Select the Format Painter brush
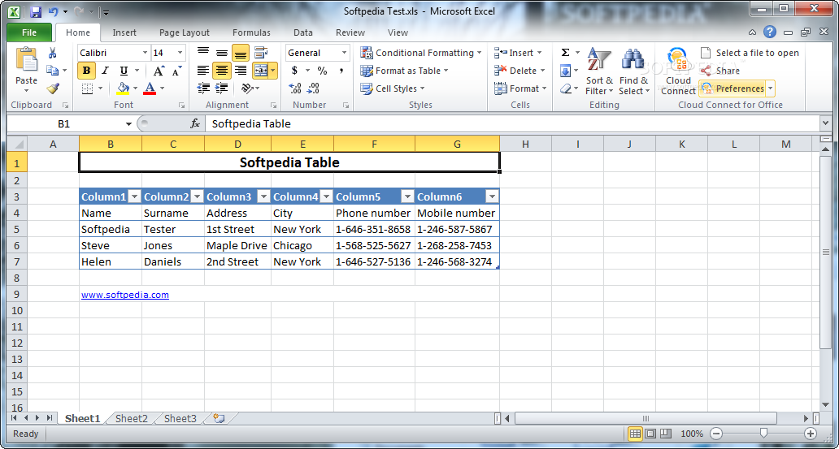 [52, 89]
